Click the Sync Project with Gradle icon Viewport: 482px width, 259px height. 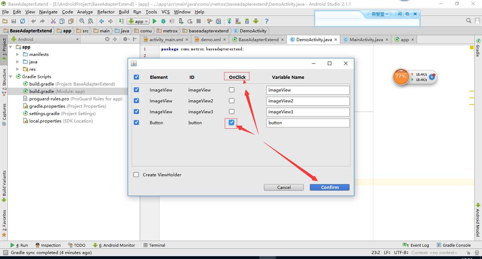[229, 21]
